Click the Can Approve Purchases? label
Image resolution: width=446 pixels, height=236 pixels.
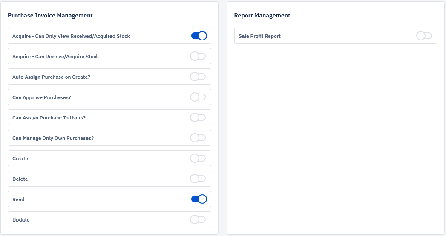(x=41, y=97)
